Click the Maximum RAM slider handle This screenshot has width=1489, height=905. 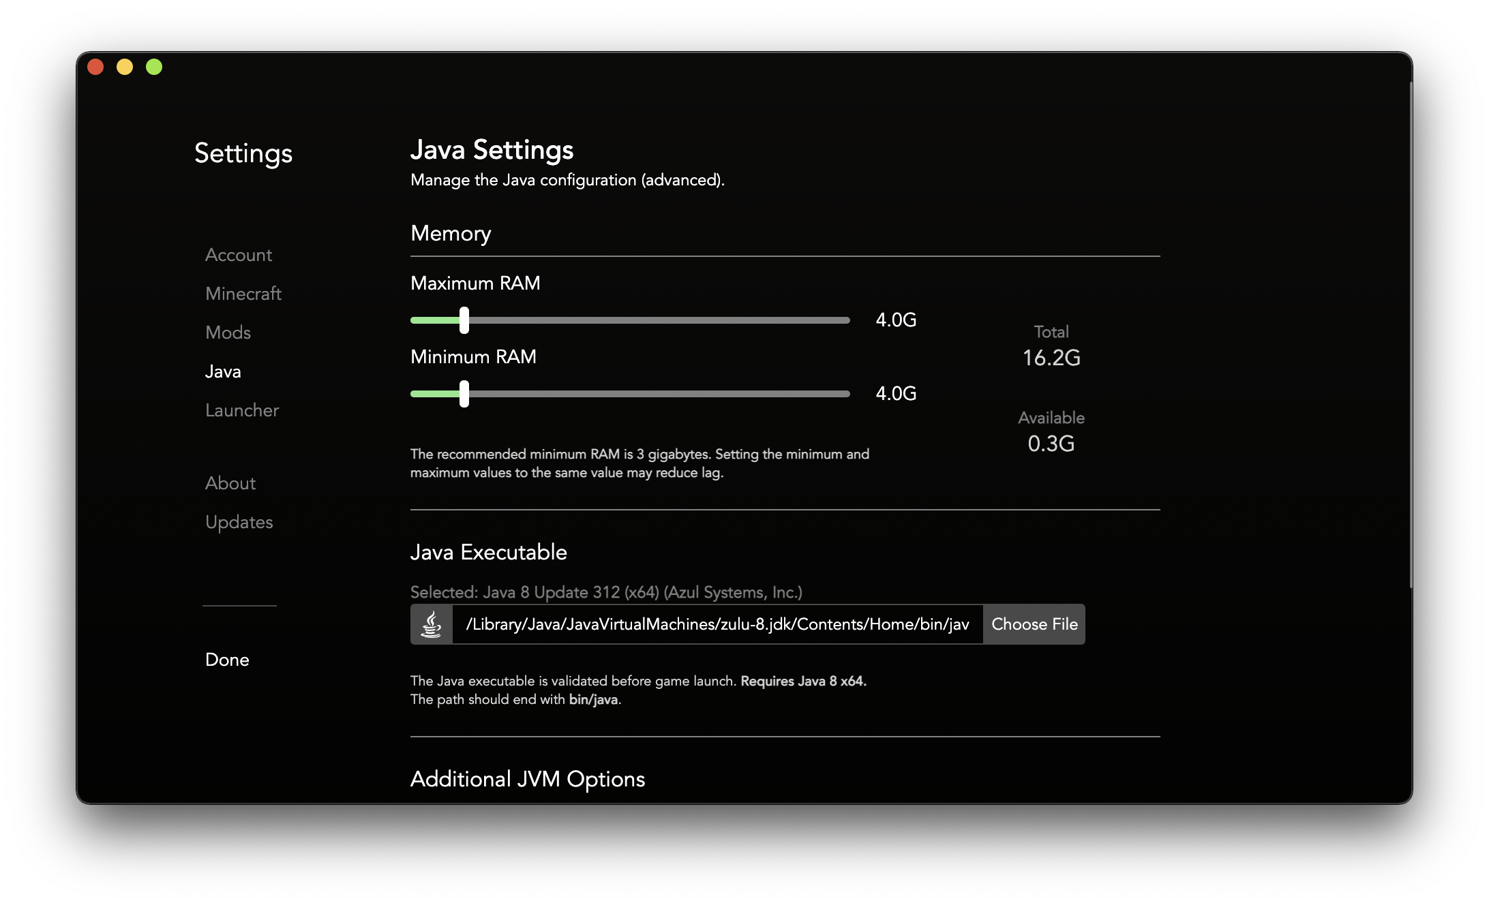464,320
